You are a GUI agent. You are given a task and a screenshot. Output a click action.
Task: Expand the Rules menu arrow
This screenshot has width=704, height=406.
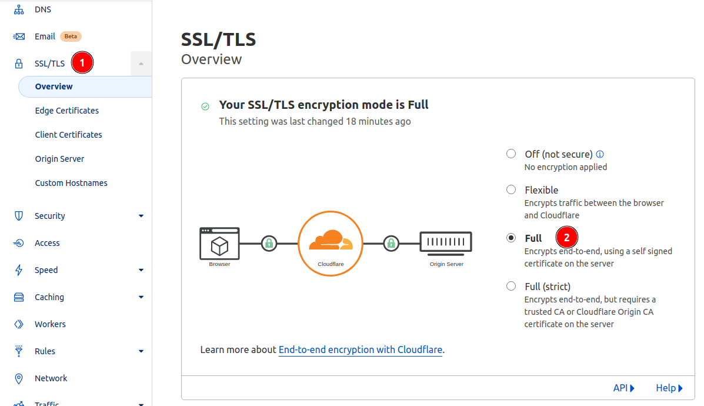coord(141,351)
